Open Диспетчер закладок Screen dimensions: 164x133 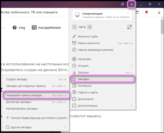tap(36, 102)
